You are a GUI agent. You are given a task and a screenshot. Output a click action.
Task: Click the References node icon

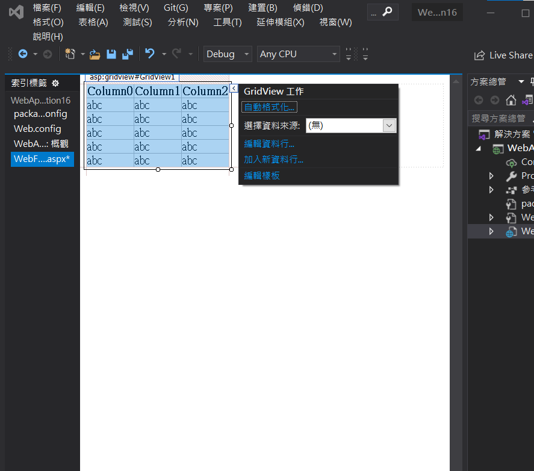tap(511, 190)
